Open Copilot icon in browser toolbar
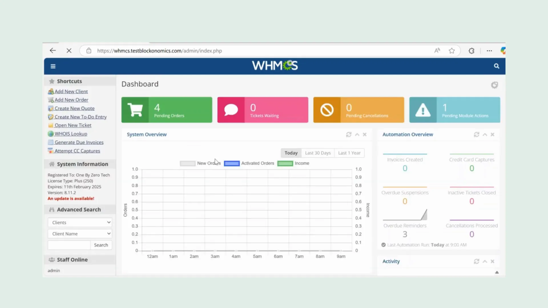 point(503,50)
